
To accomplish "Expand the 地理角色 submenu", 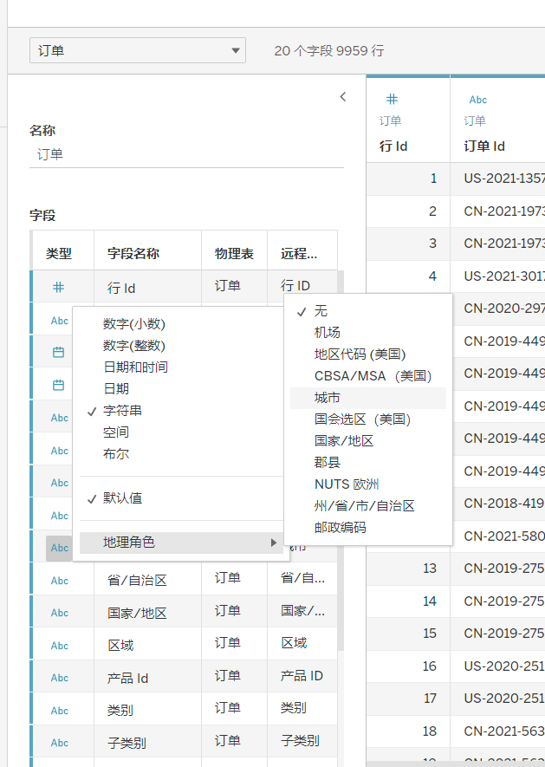I will click(181, 543).
